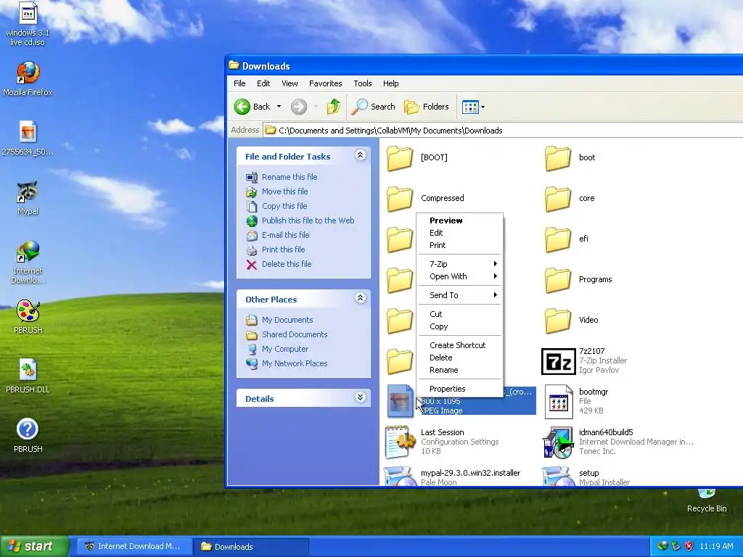Open the Views dropdown button
Image resolution: width=743 pixels, height=557 pixels.
tap(473, 107)
